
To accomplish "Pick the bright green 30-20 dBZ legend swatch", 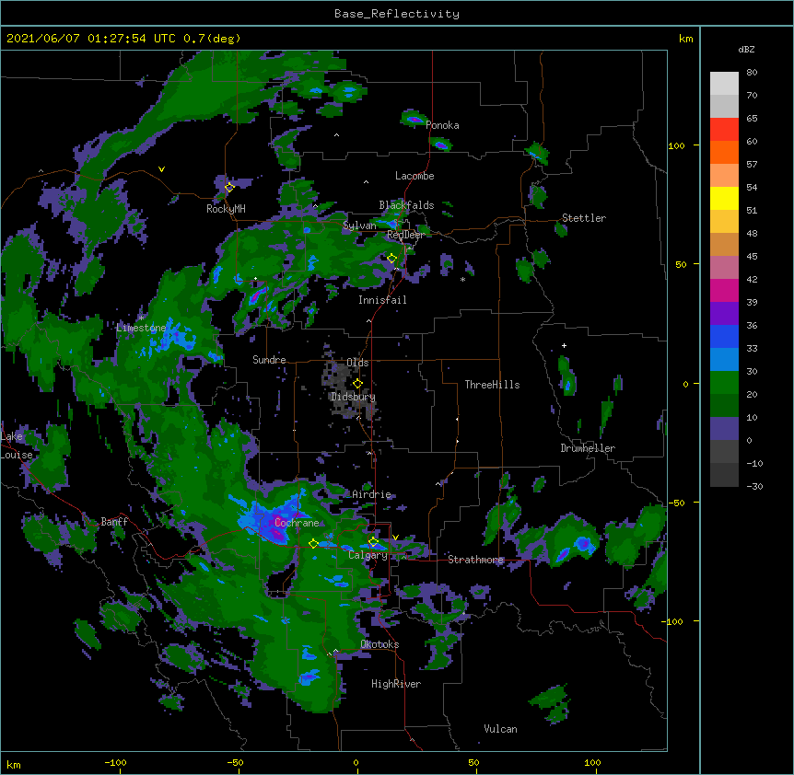I will click(724, 383).
